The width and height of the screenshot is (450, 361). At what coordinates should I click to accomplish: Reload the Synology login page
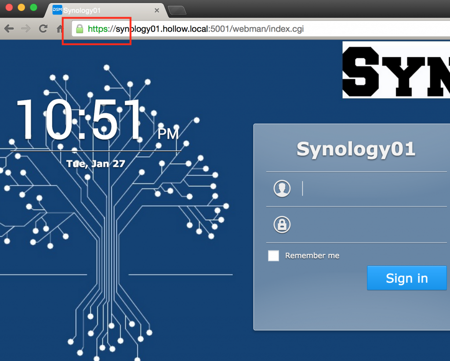tap(43, 29)
